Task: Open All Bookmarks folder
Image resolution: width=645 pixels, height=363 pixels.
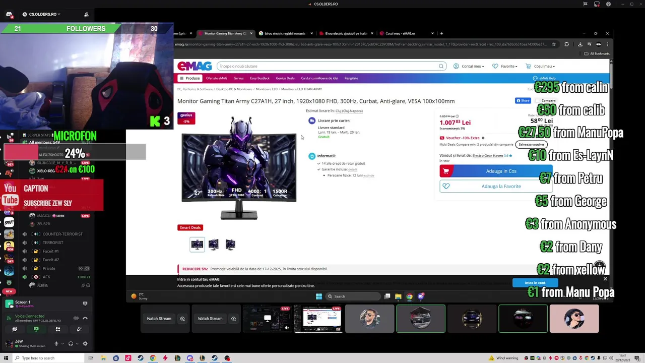Action: click(597, 53)
